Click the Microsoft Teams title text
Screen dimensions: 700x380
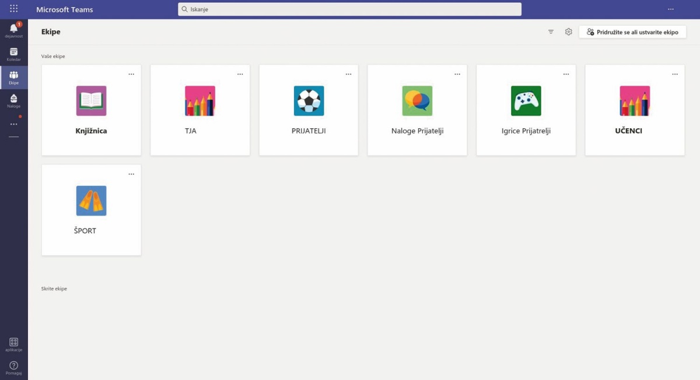[65, 9]
